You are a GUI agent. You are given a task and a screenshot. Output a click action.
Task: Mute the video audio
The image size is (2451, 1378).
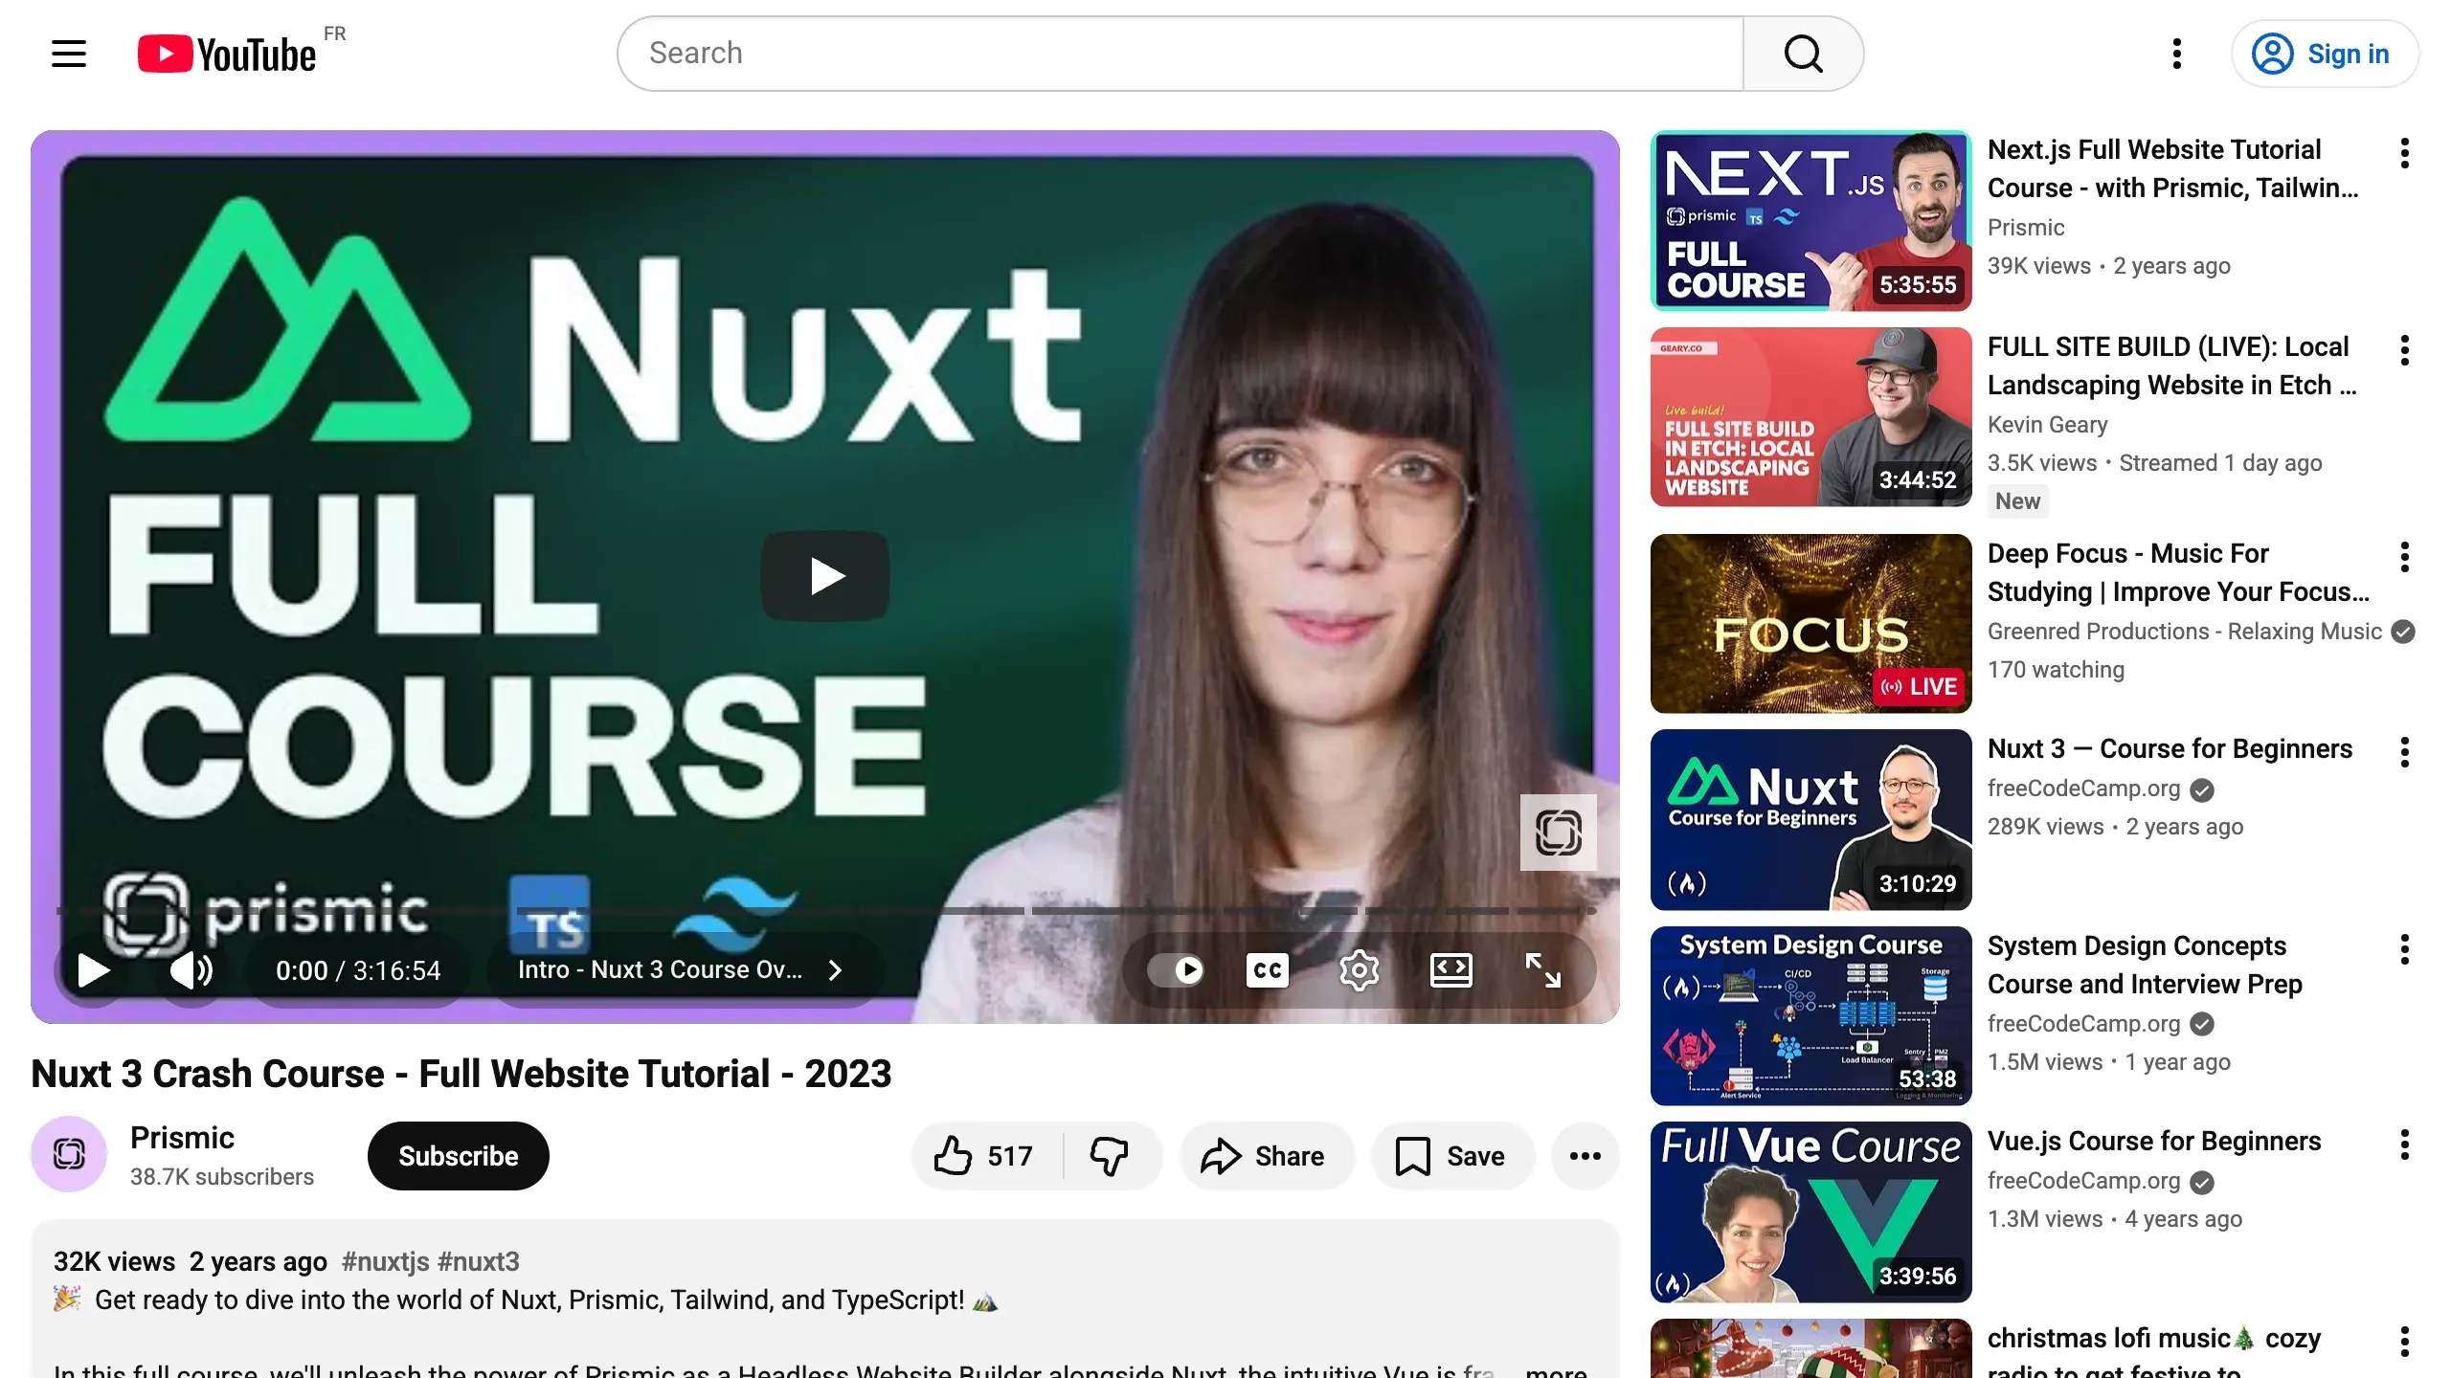pyautogui.click(x=190, y=969)
